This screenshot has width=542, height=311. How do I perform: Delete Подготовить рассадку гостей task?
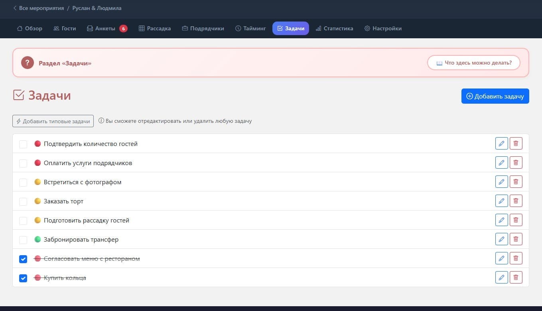pyautogui.click(x=516, y=220)
